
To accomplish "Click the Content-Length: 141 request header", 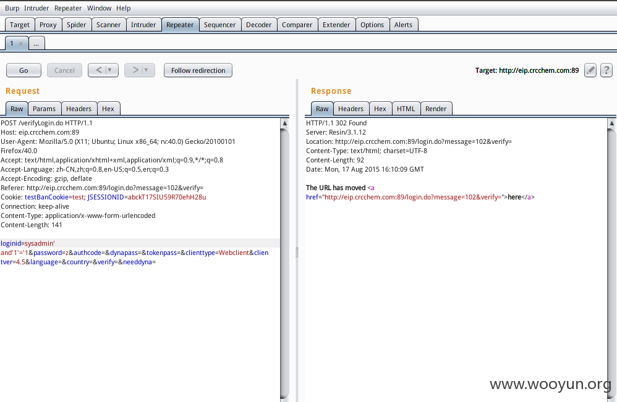I will pos(32,225).
